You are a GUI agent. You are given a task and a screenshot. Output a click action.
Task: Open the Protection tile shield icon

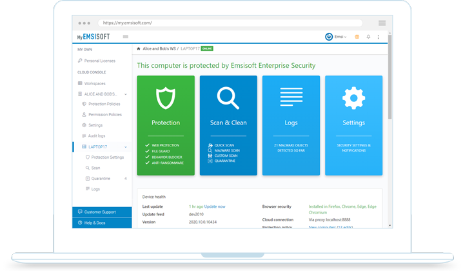pyautogui.click(x=166, y=98)
